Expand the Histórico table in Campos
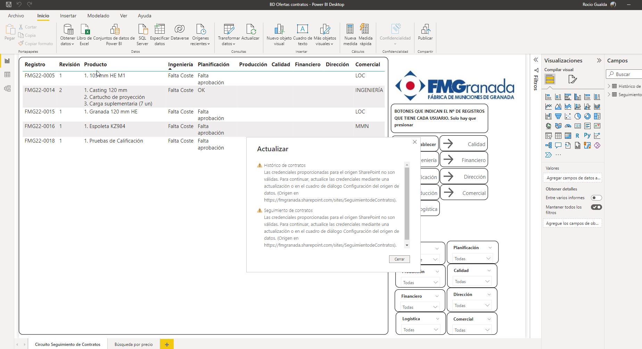The width and height of the screenshot is (642, 349). [x=609, y=86]
